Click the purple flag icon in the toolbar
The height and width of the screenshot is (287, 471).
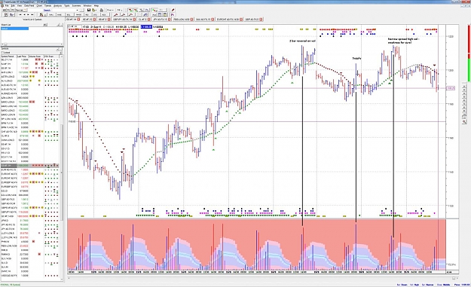point(173,14)
